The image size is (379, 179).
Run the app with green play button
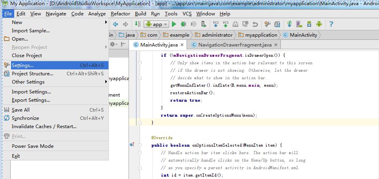click(x=174, y=24)
